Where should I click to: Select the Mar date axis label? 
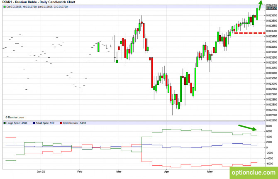(119, 172)
